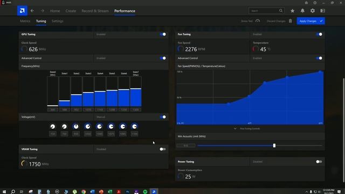Click the volume speaker tray icon
Viewport: 345px width, 194px height.
319,192
